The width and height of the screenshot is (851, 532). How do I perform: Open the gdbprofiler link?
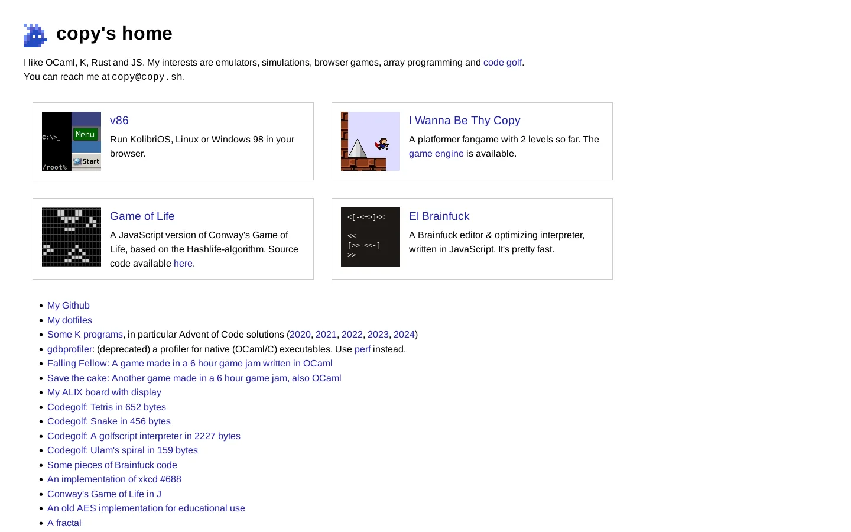pos(70,349)
